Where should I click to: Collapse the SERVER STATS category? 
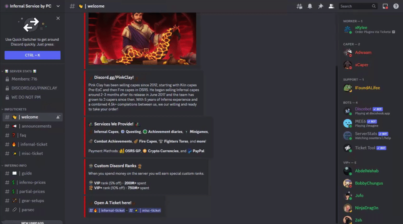point(21,71)
